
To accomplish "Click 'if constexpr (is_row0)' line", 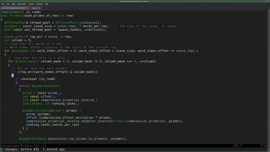I will pos(35,79).
